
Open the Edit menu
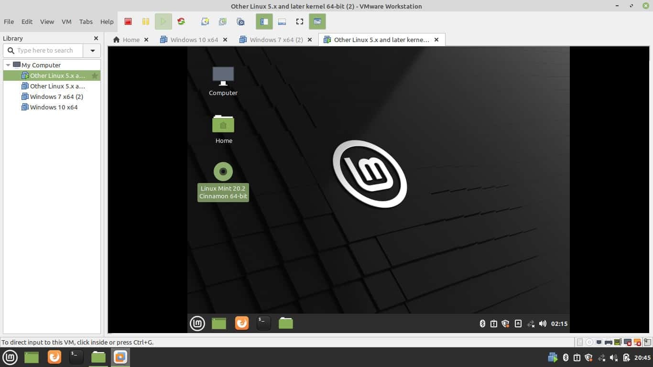click(27, 22)
